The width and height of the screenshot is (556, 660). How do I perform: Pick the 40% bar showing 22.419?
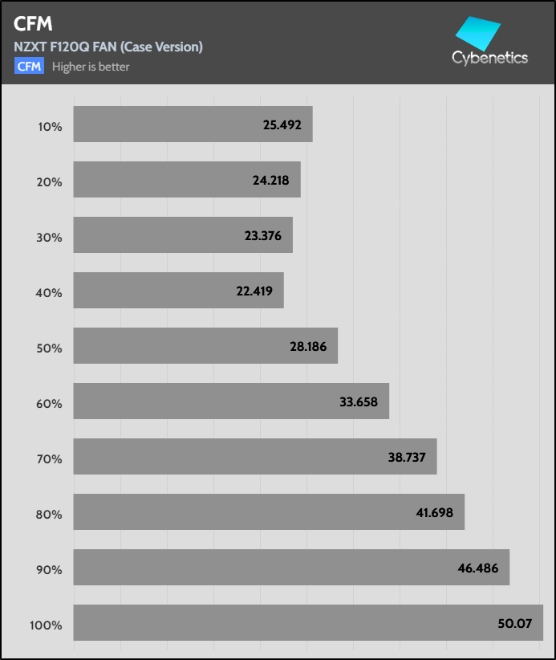click(x=178, y=291)
